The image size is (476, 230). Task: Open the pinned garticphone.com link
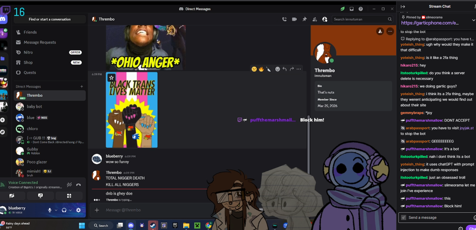tap(430, 23)
